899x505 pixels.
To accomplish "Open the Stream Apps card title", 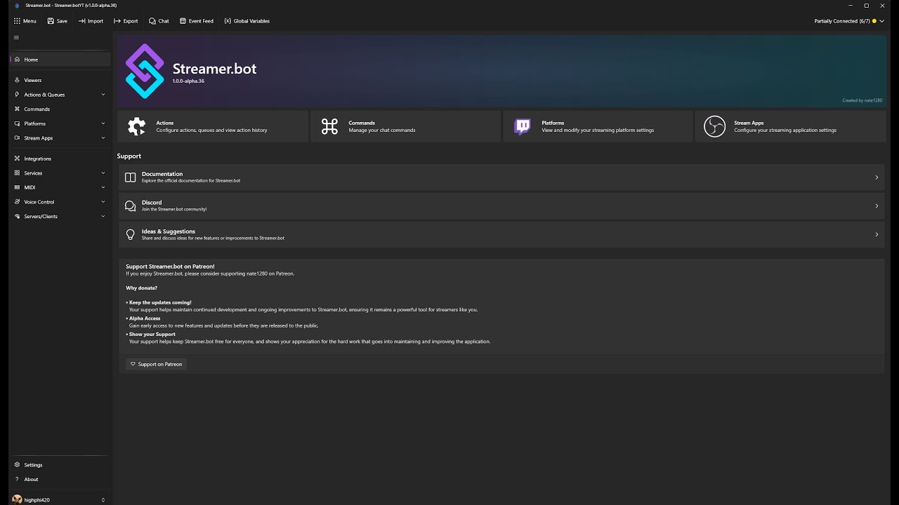I will coord(749,123).
